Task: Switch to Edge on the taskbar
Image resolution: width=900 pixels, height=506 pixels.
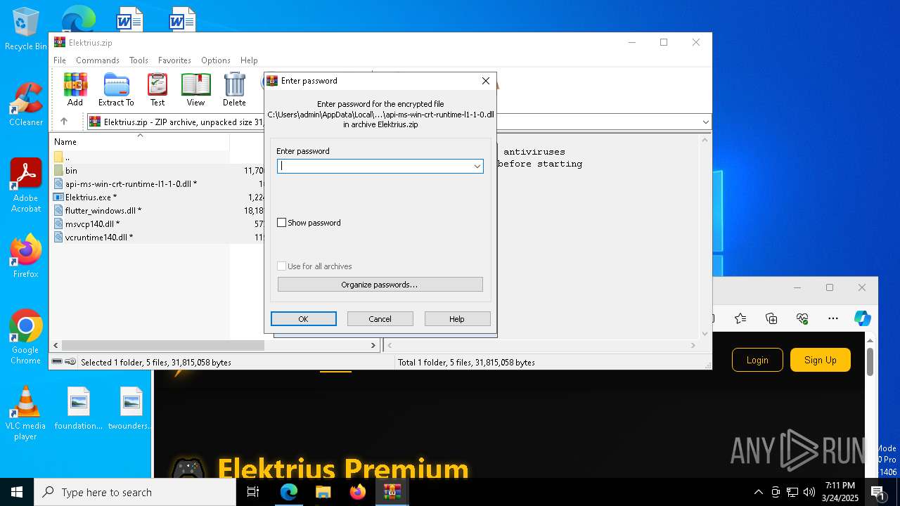Action: point(289,492)
